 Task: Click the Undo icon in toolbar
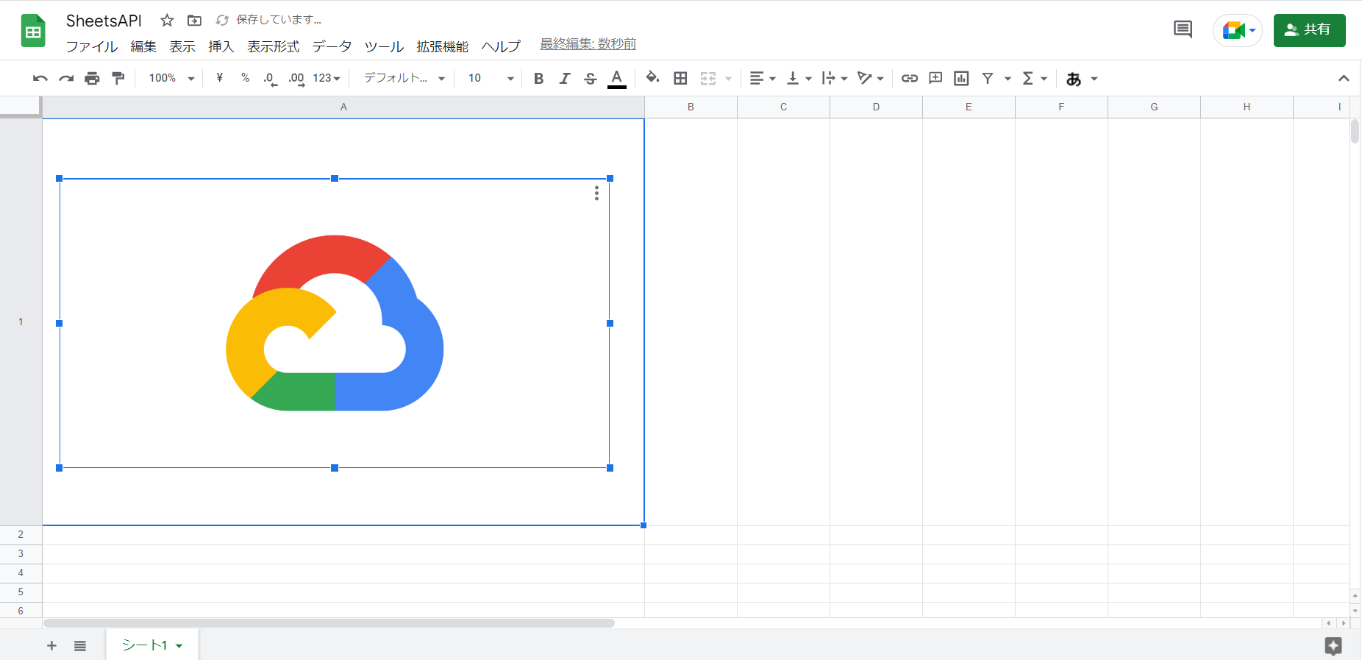click(x=40, y=78)
